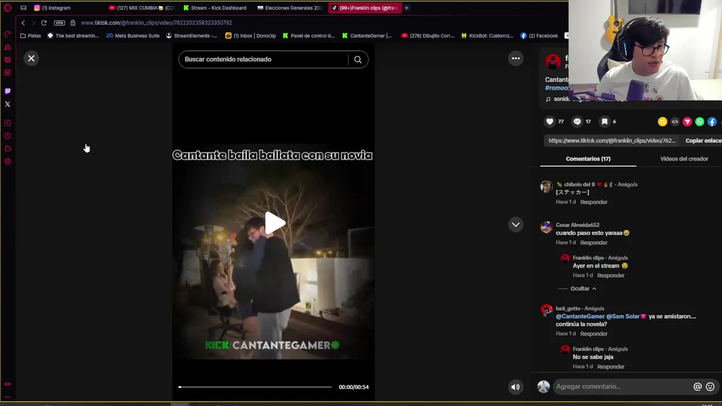Open Cesar Almeida652's profile name
The width and height of the screenshot is (722, 406).
pyautogui.click(x=578, y=225)
